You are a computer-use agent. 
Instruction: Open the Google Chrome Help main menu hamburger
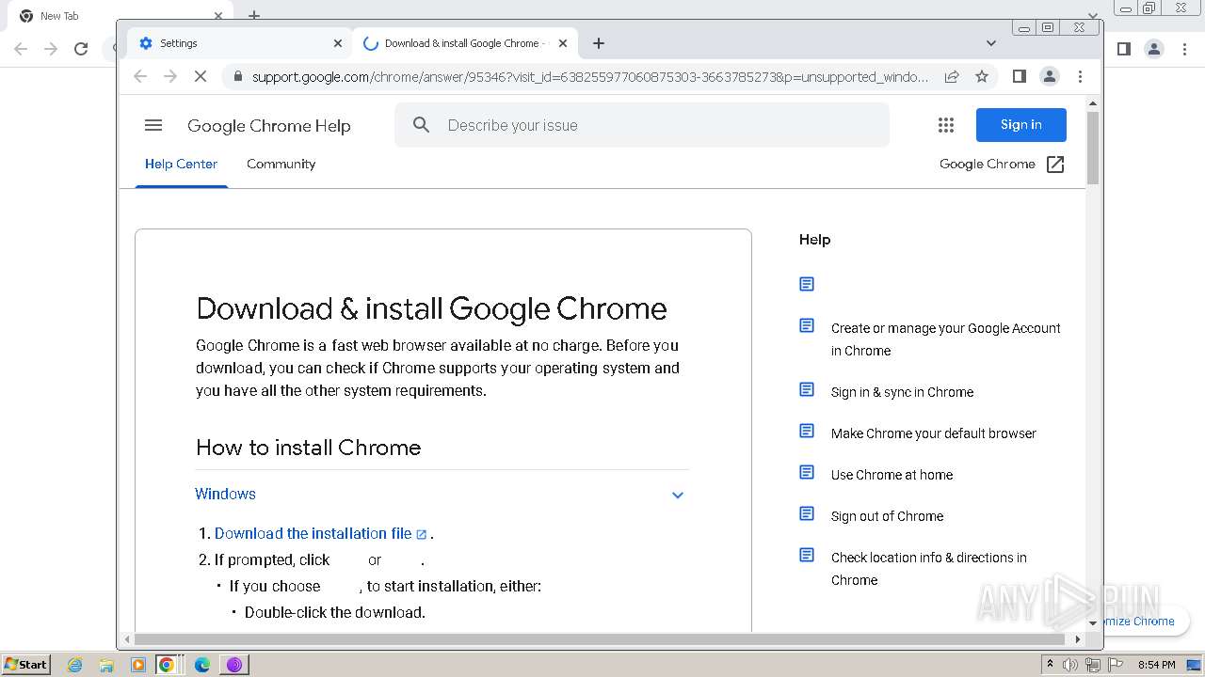(153, 125)
